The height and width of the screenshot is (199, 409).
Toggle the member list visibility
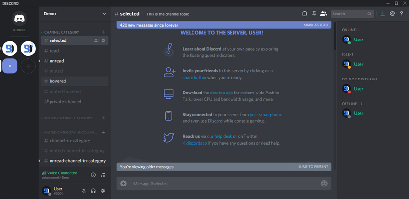point(323,14)
